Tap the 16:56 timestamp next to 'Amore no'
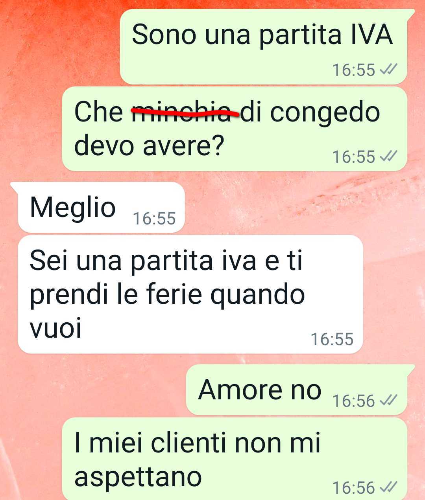This screenshot has height=500, width=425. [x=354, y=401]
